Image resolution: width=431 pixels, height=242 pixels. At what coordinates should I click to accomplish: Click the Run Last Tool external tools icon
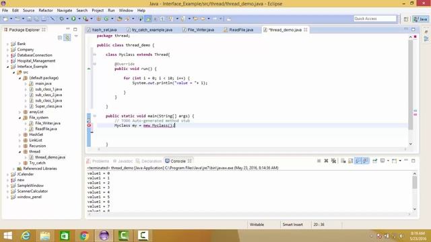click(86, 19)
